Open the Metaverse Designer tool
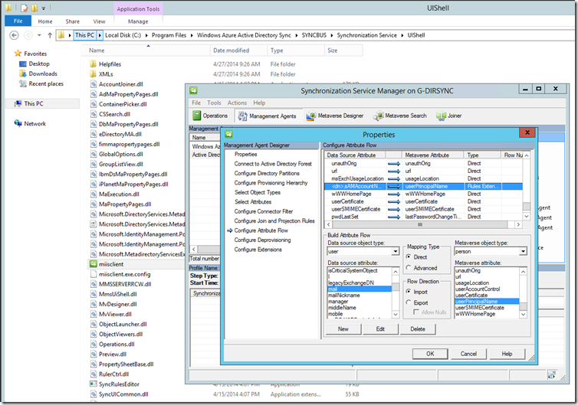Screen dimensions: 578x405 [335, 116]
